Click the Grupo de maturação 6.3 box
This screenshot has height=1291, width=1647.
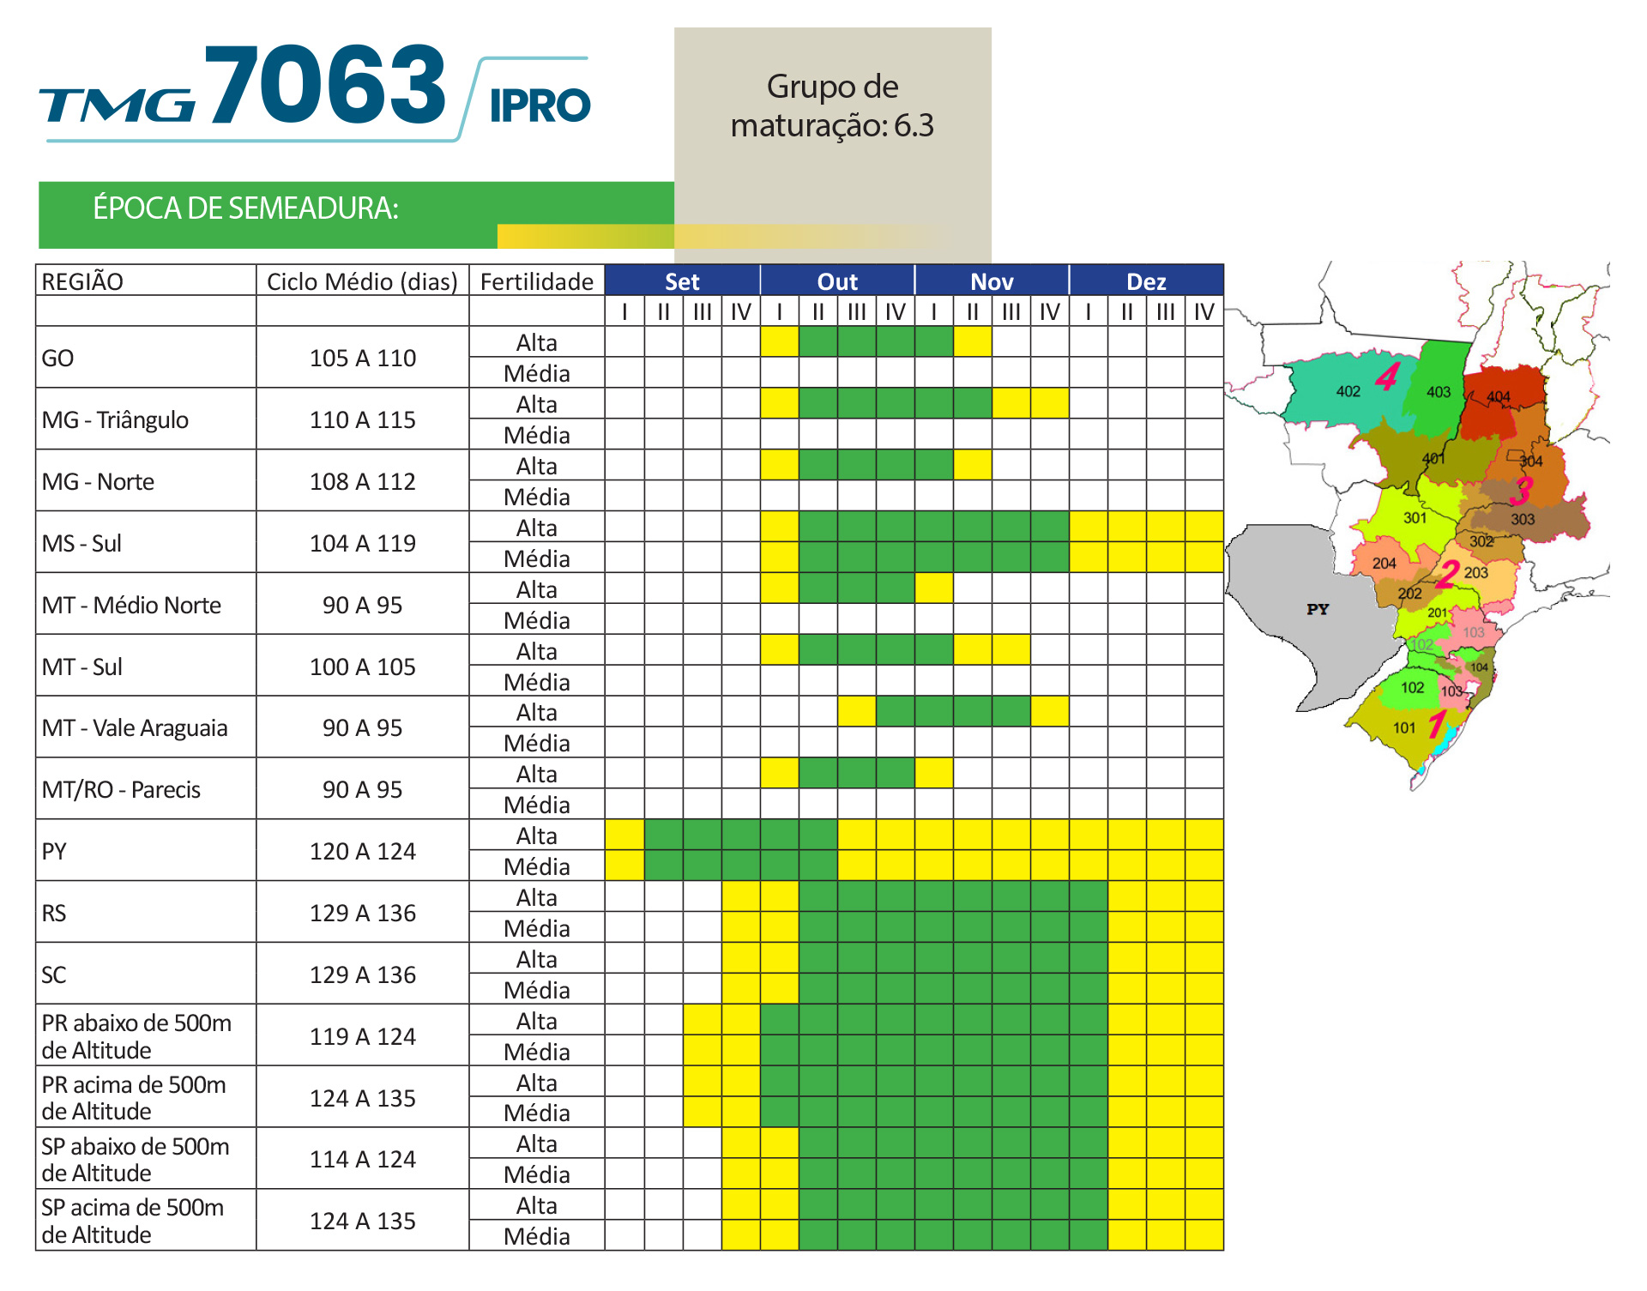pyautogui.click(x=832, y=107)
